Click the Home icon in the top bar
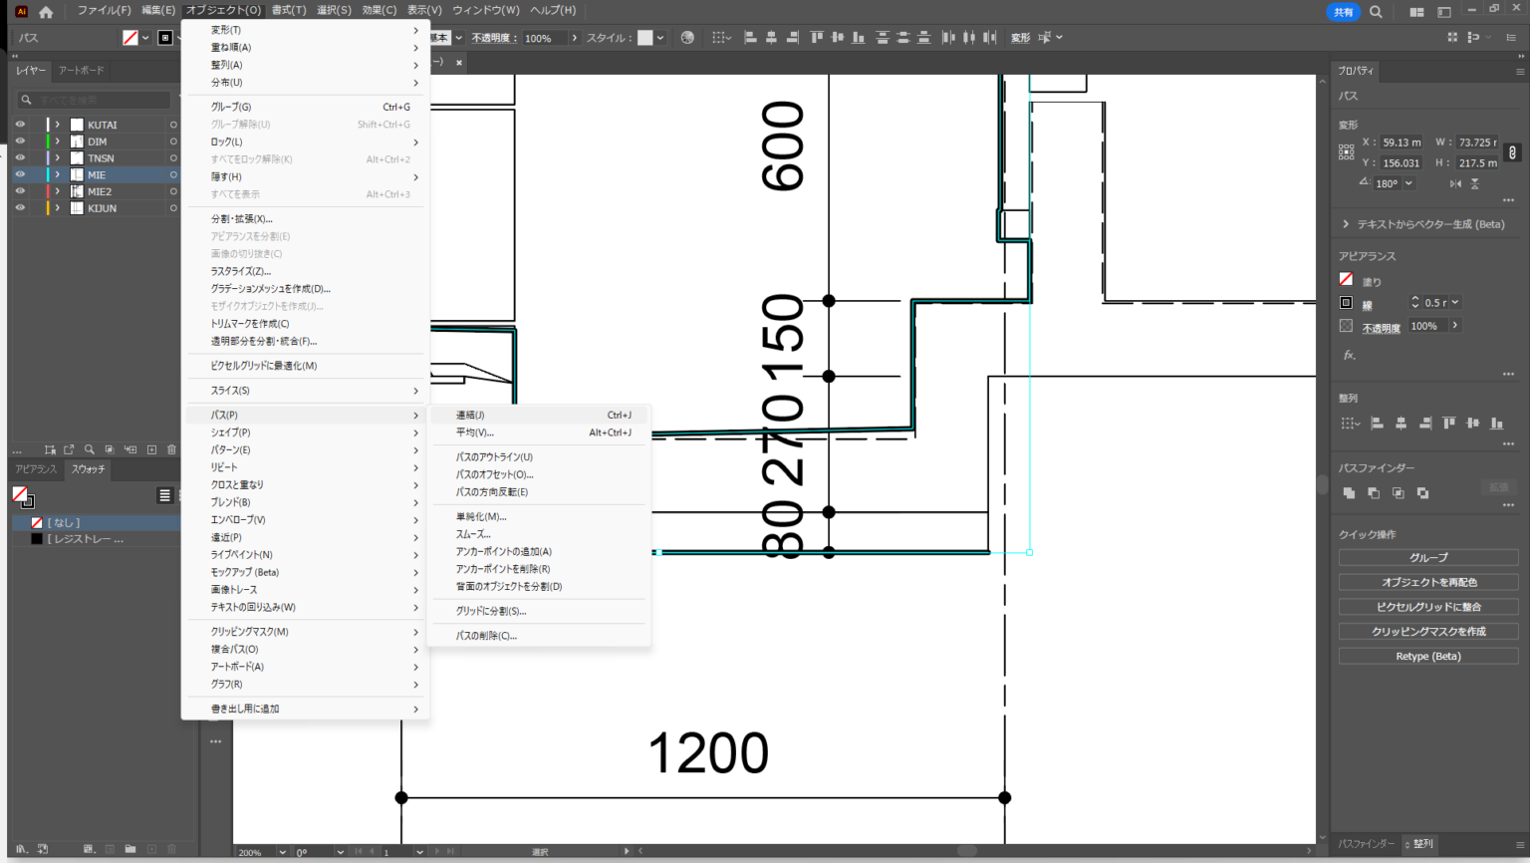Image resolution: width=1530 pixels, height=863 pixels. coord(46,12)
